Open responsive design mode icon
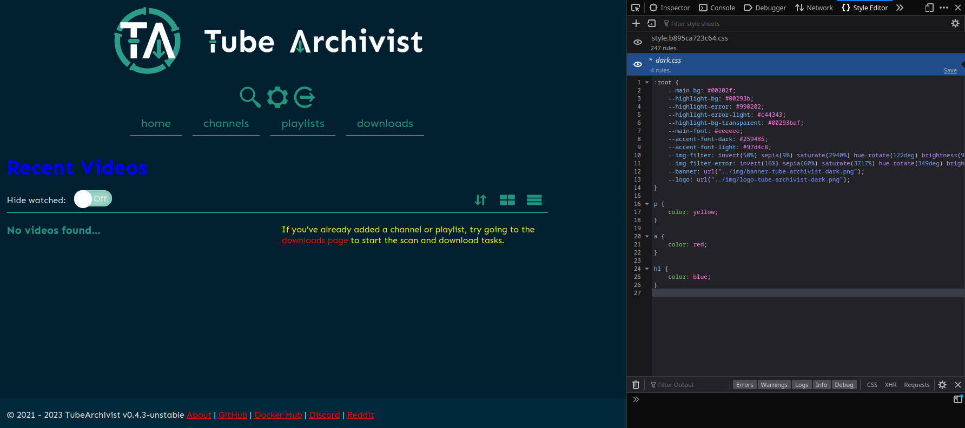The height and width of the screenshot is (428, 965). [929, 8]
